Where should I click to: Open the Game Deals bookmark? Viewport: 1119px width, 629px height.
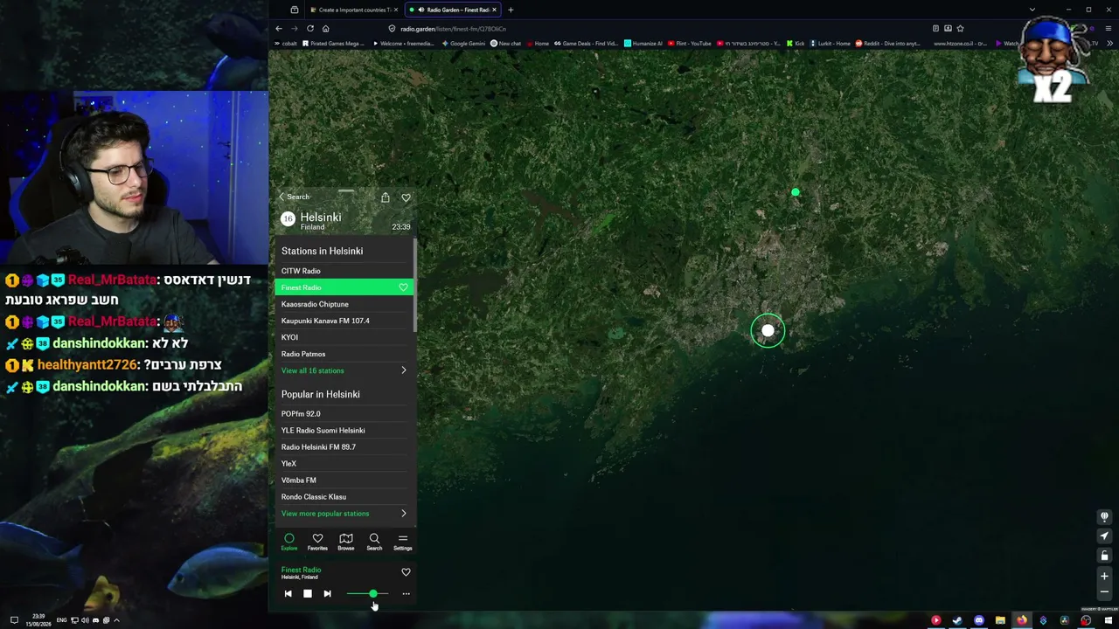[586, 44]
